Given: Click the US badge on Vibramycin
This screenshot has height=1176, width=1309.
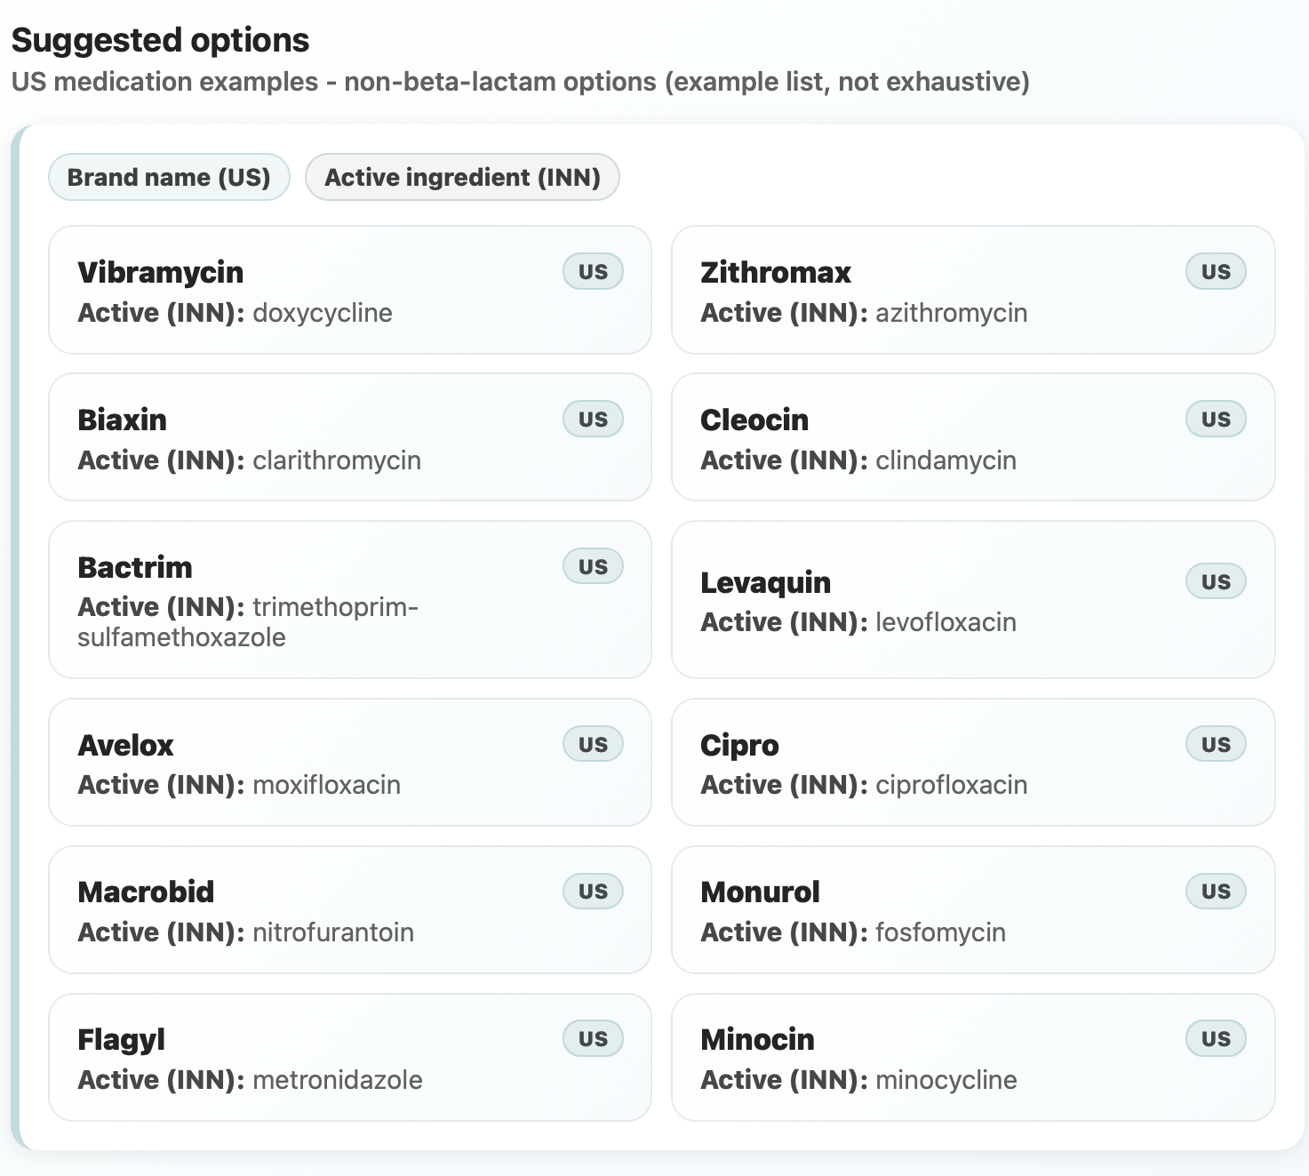Looking at the screenshot, I should click(x=593, y=272).
